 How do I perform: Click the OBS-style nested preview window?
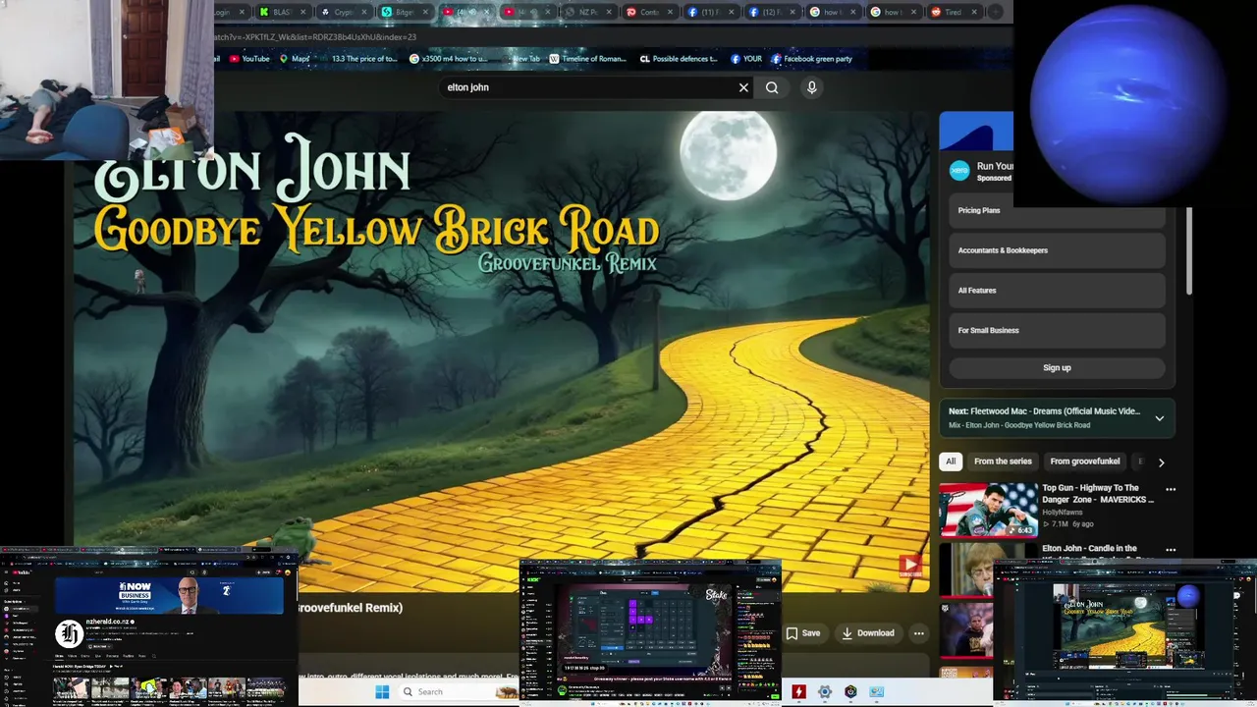pyautogui.click(x=1124, y=631)
